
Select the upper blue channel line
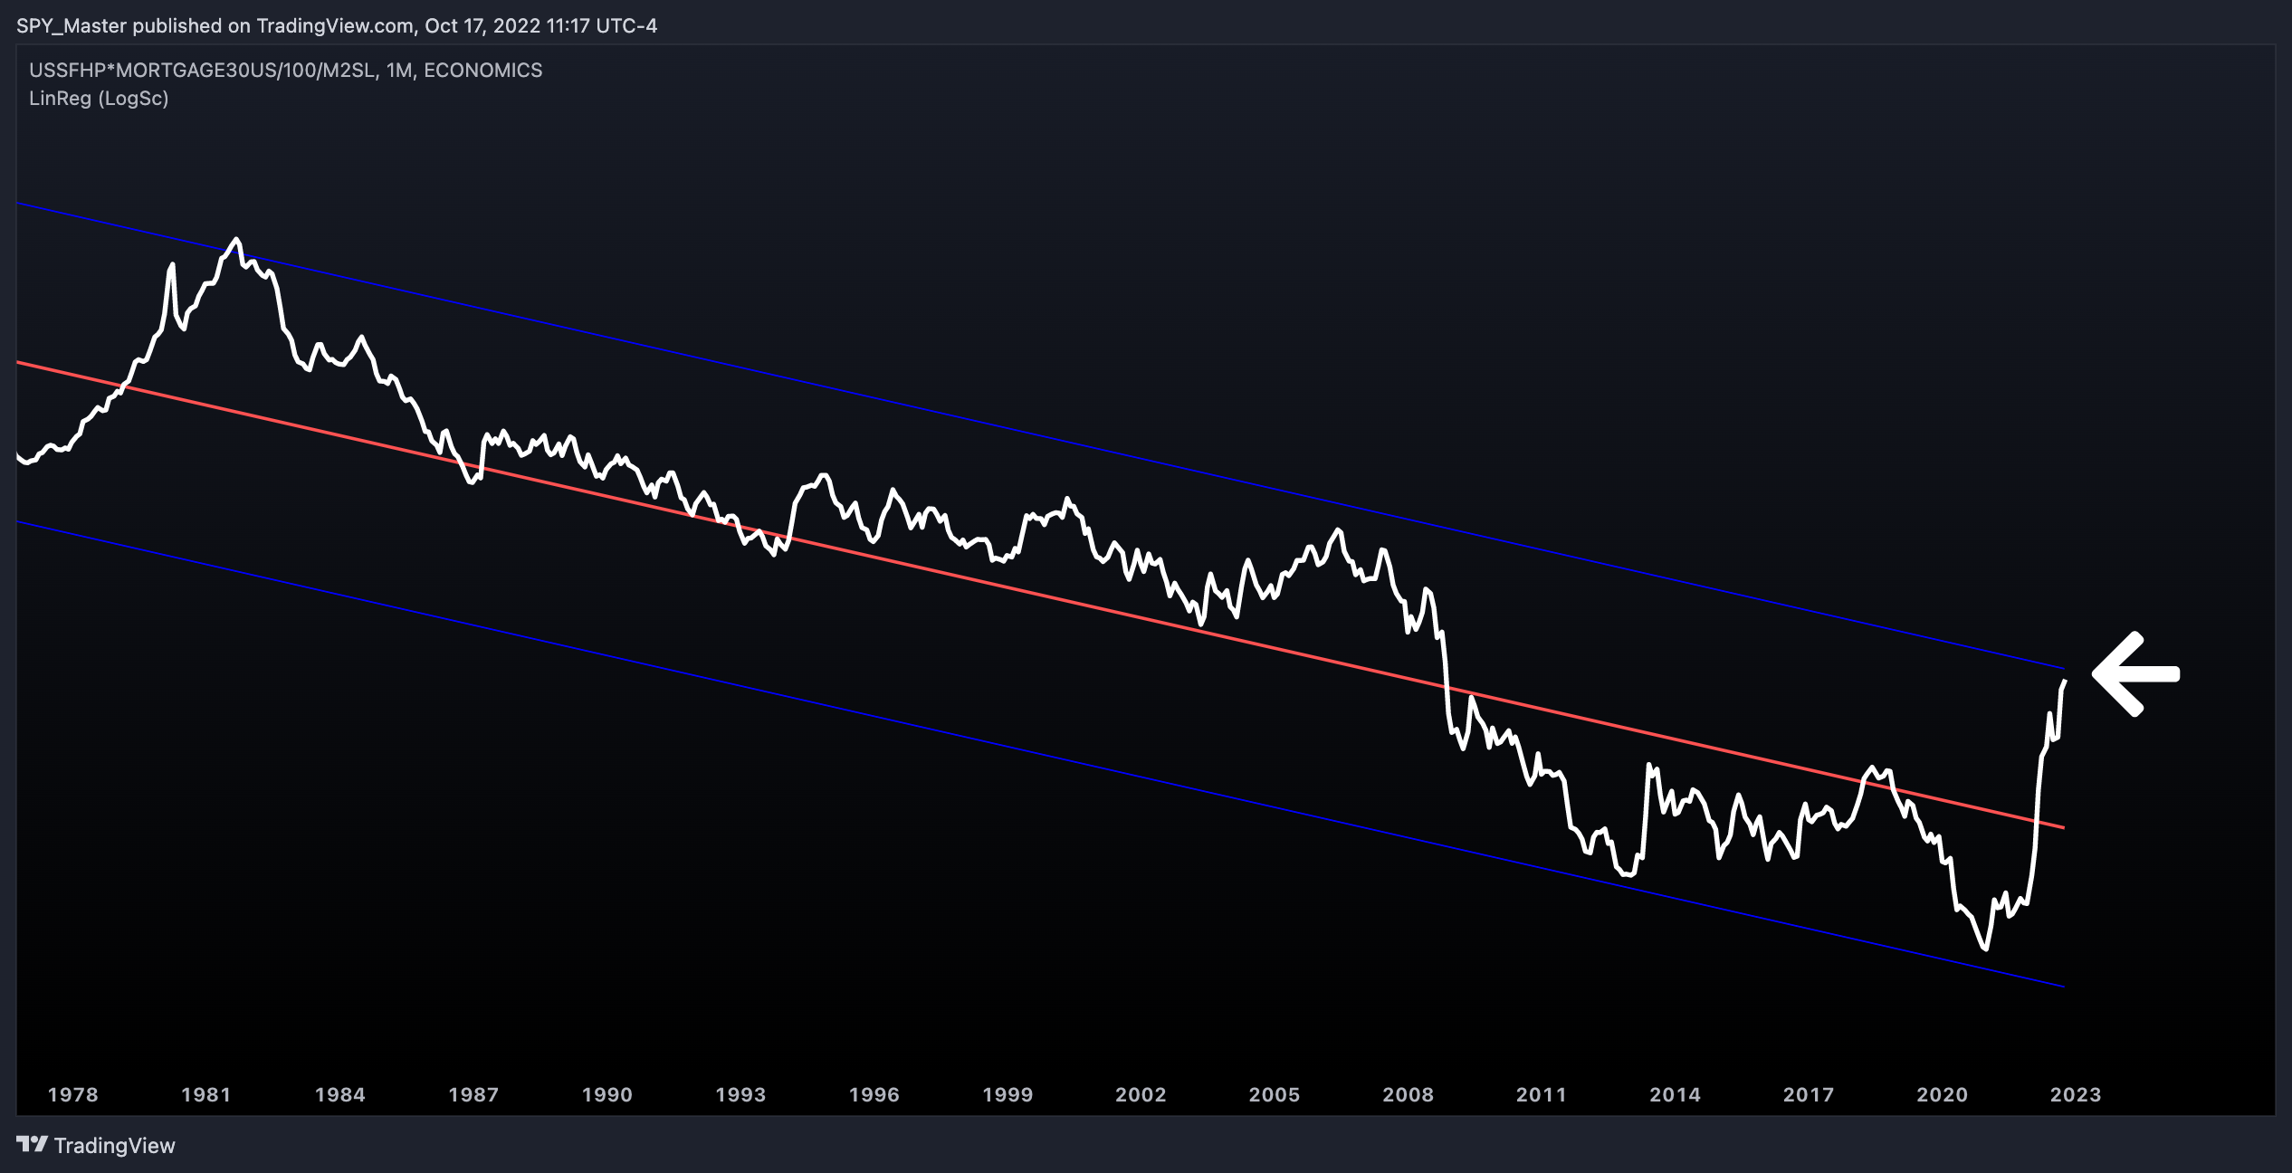[x=1041, y=436]
